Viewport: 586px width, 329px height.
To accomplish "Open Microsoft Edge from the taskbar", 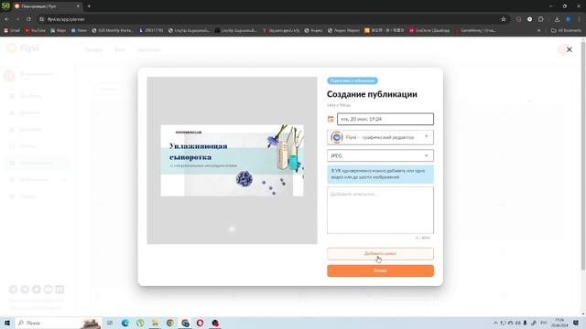I will point(125,323).
